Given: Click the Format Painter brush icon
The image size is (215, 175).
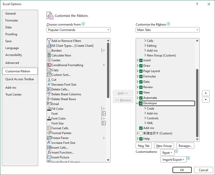Looking at the screenshot, I should pyautogui.click(x=49, y=133).
